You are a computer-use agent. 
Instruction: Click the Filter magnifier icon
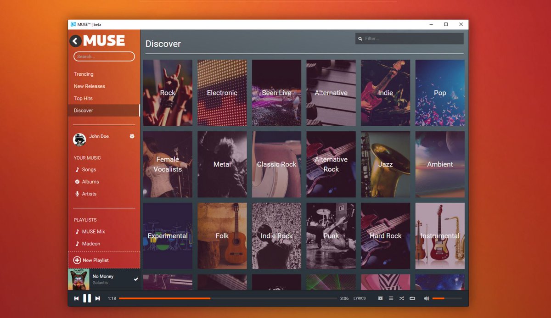360,39
